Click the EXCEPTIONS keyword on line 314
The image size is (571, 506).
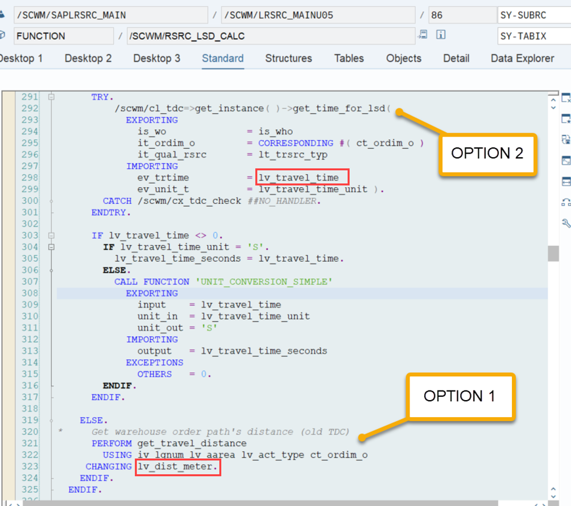click(154, 363)
